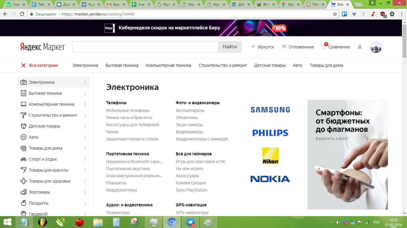
Task: Click the Все для геймеров heading
Action: pos(194,154)
